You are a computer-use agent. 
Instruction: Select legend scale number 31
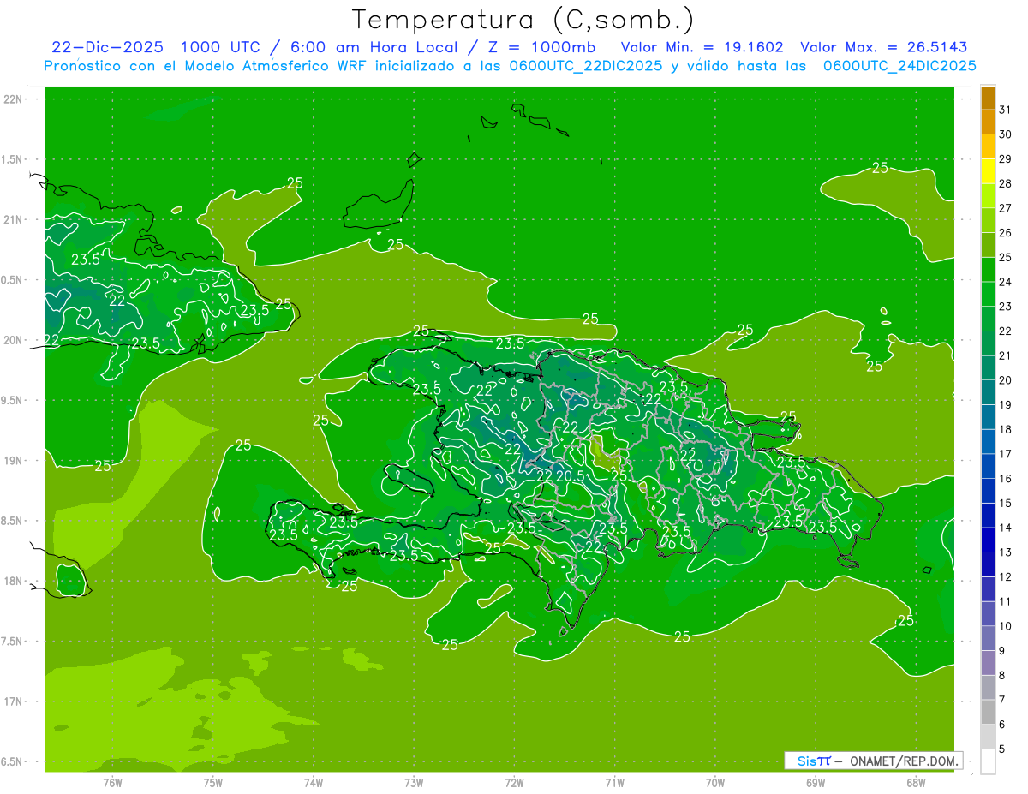[x=1005, y=110]
